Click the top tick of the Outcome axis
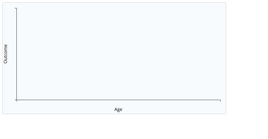This screenshot has height=139, width=268. click(x=16, y=8)
